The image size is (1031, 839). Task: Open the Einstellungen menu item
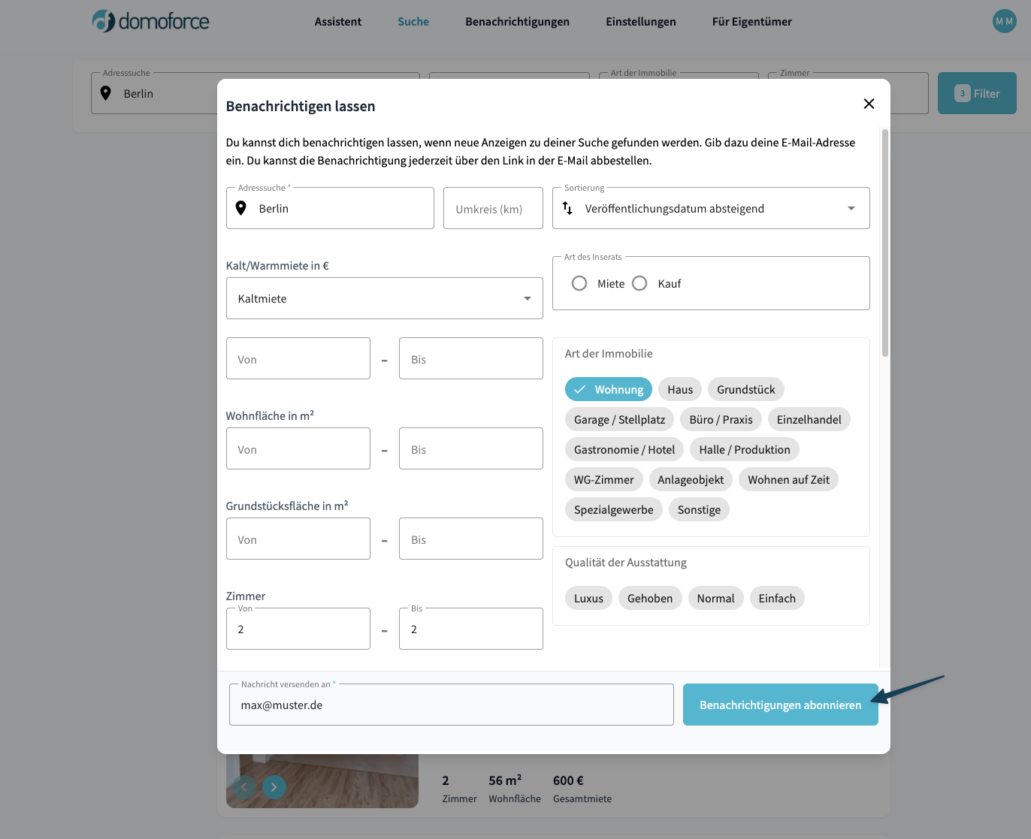(x=640, y=22)
